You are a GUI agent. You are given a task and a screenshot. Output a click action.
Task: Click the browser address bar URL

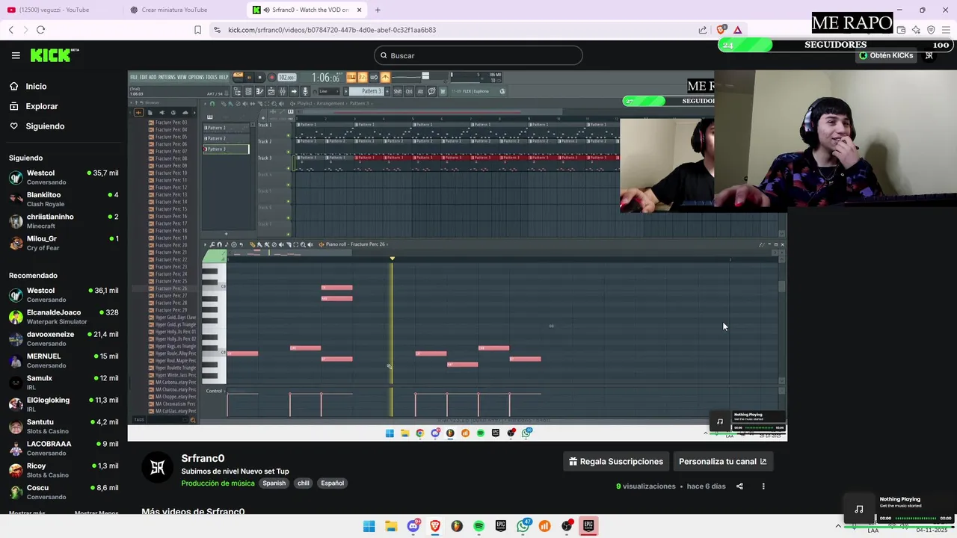coord(332,30)
